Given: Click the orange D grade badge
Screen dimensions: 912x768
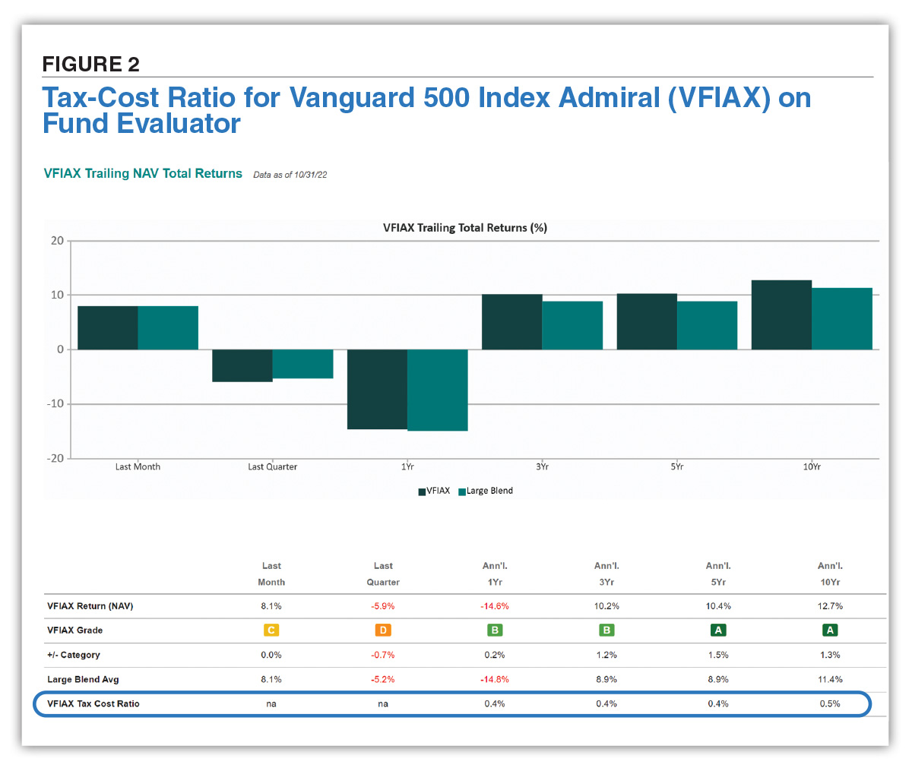Looking at the screenshot, I should tap(383, 631).
